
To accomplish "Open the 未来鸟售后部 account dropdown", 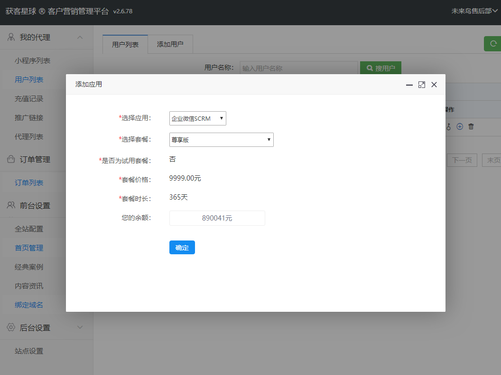I will pos(474,11).
